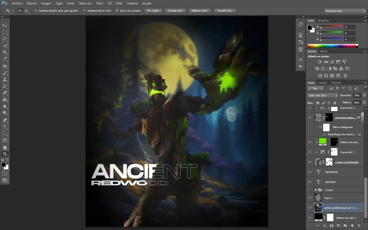Select the Lasso tool
Viewport: 368px width, 230px height.
pos(5,39)
